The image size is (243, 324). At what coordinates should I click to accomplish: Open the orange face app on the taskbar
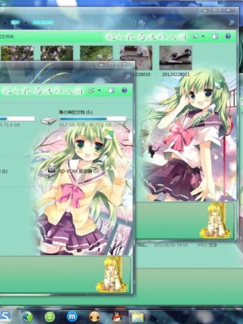pyautogui.click(x=94, y=317)
